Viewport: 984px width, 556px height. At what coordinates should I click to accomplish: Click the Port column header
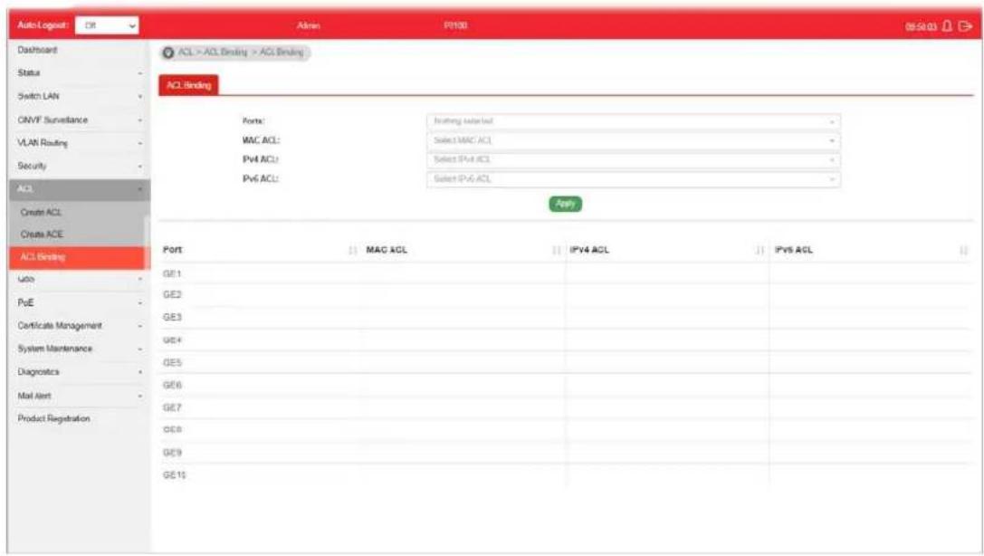pyautogui.click(x=173, y=250)
